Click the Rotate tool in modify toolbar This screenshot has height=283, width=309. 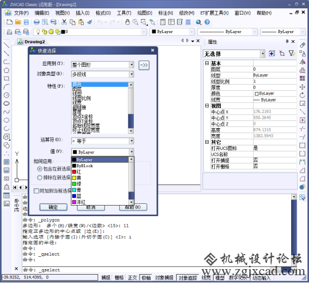[x=302, y=95]
